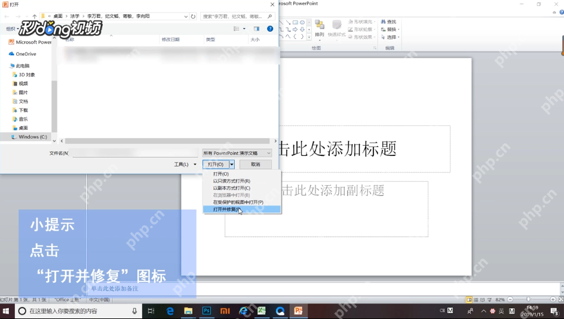Click the back navigation arrow
Viewport: 564px width, 319px height.
point(7,16)
